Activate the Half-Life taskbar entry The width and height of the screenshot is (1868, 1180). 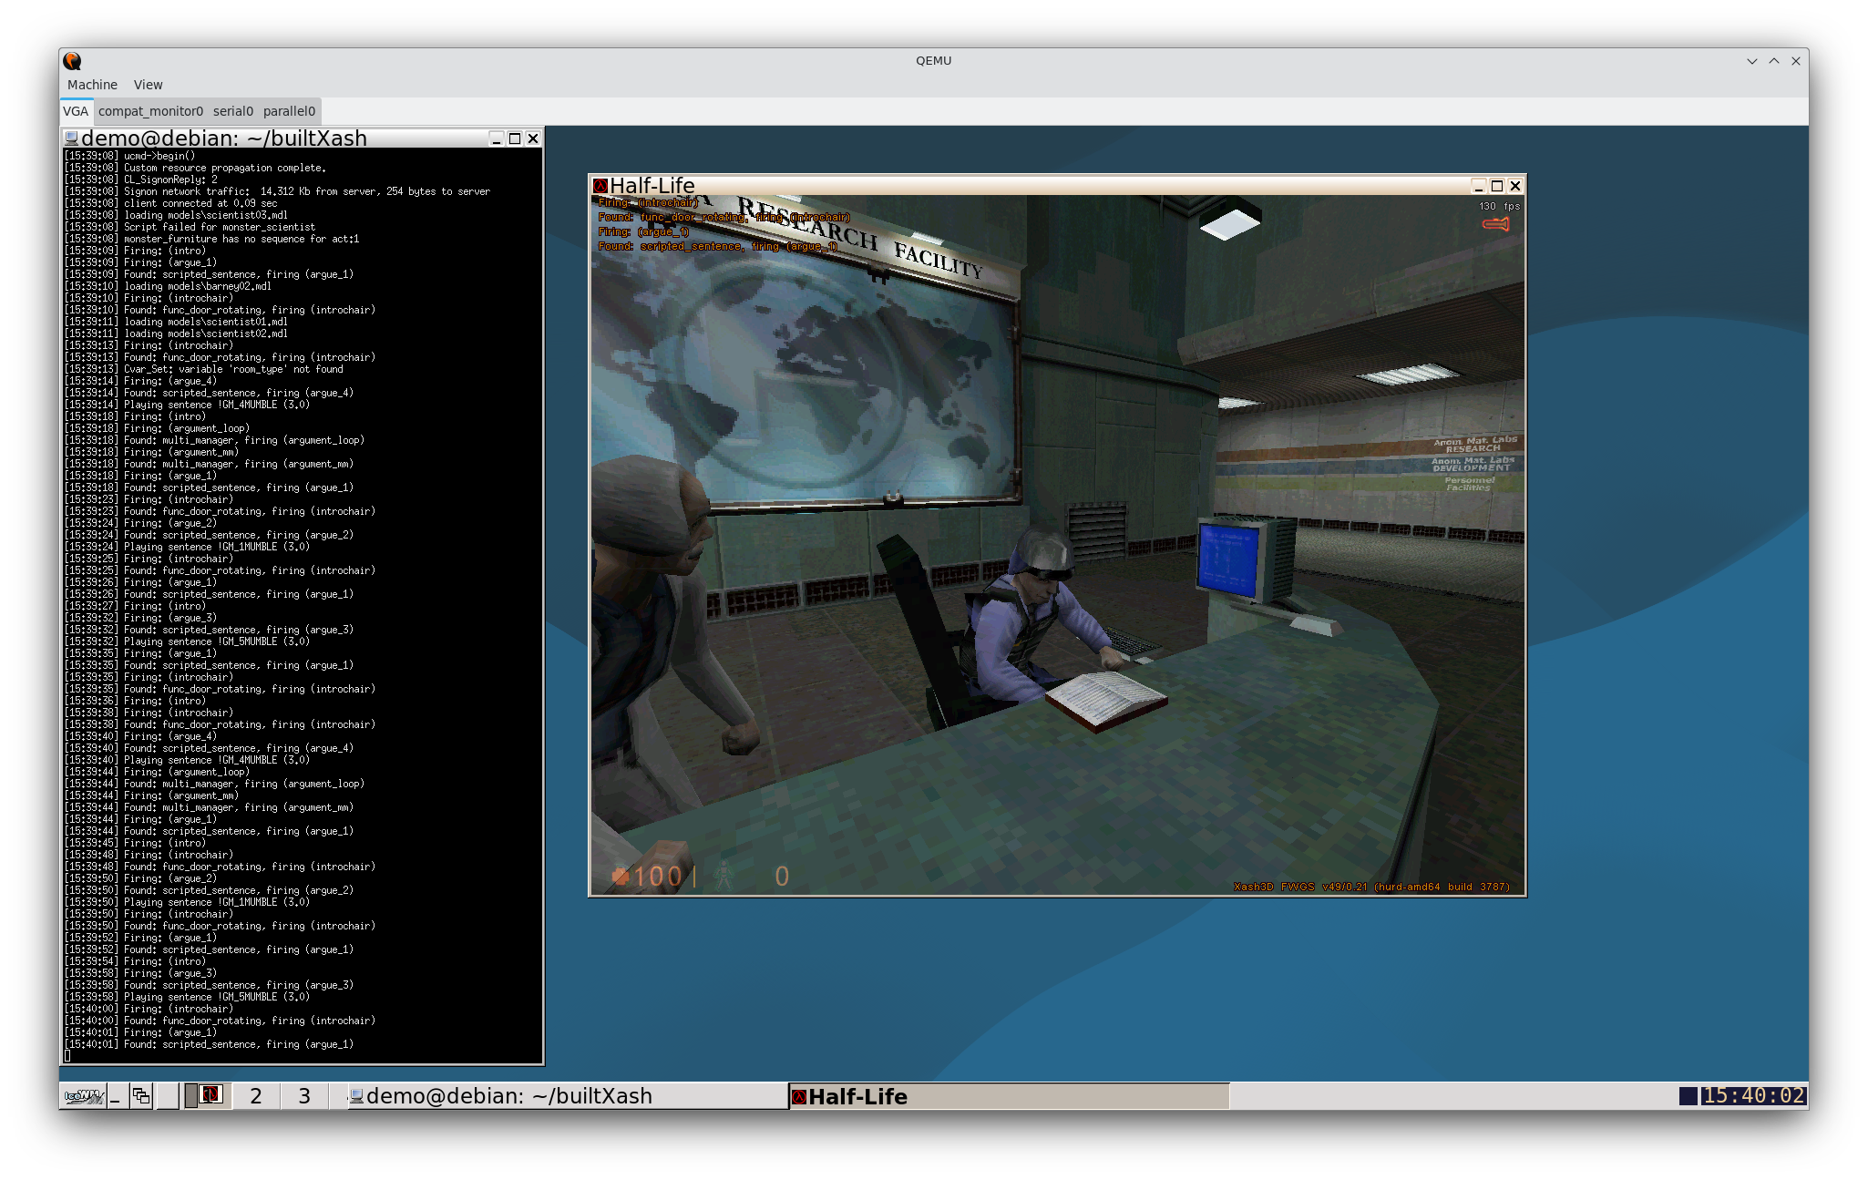coord(1009,1096)
